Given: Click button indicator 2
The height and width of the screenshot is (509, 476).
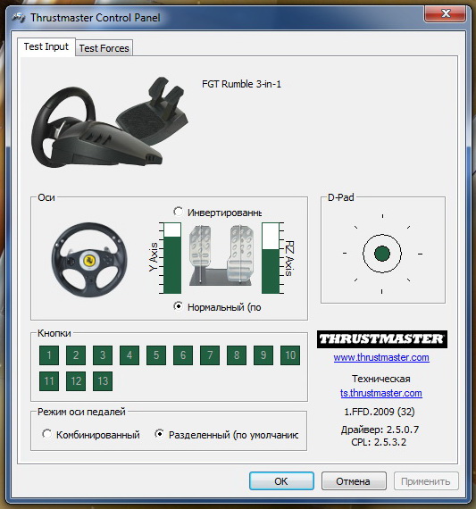Looking at the screenshot, I should pyautogui.click(x=76, y=355).
